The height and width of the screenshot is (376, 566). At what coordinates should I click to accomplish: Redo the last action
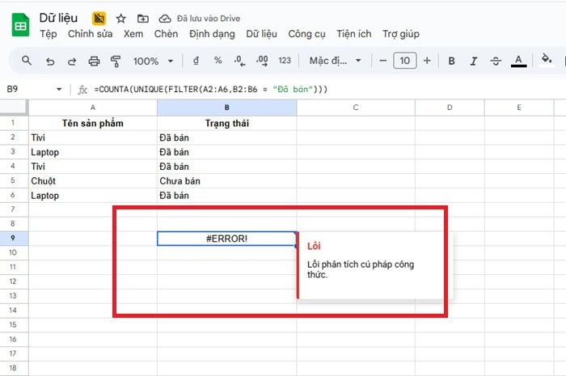coord(72,61)
